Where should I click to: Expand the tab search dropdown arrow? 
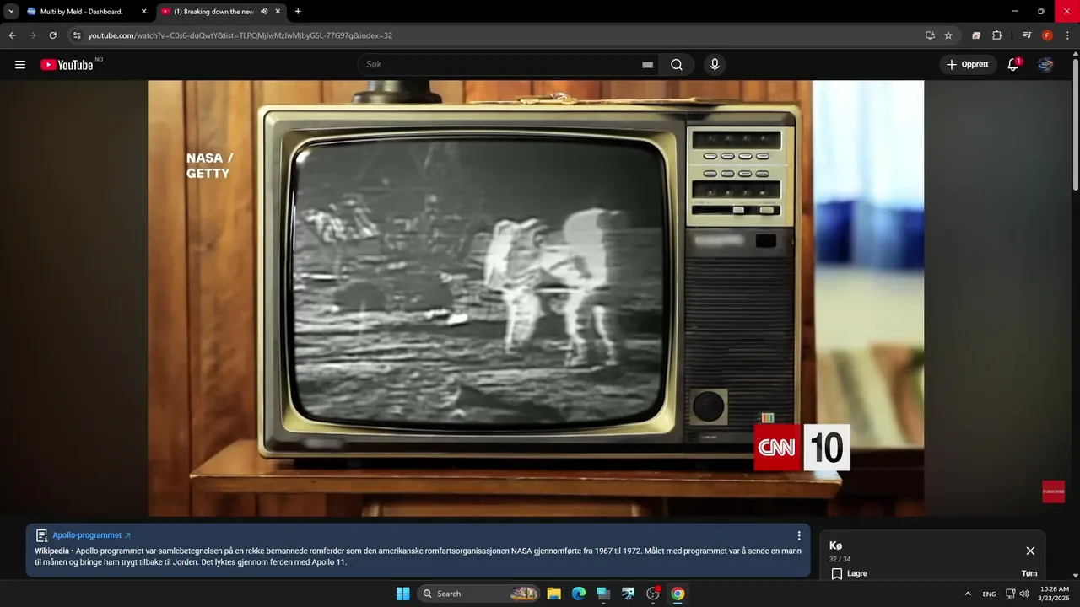11,12
